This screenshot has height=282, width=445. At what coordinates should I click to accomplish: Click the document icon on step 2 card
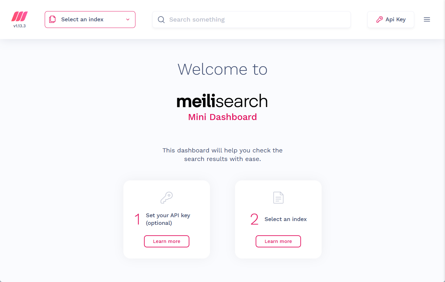click(x=278, y=197)
